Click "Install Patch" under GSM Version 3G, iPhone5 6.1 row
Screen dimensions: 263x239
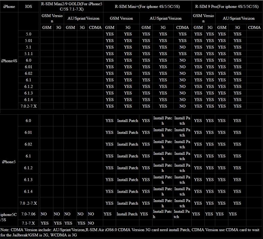click(128, 156)
